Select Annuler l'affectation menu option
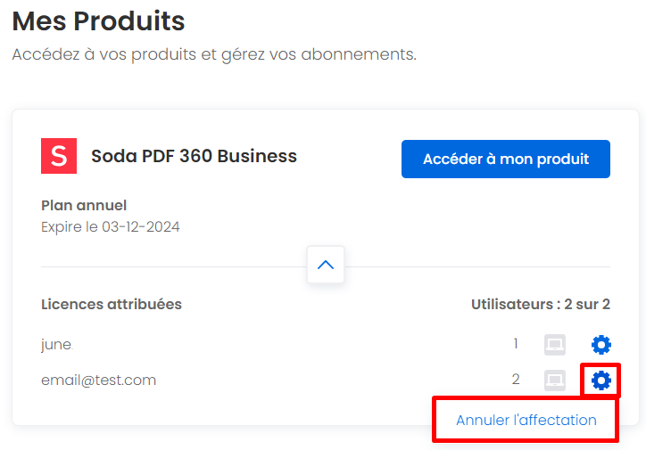 click(526, 420)
